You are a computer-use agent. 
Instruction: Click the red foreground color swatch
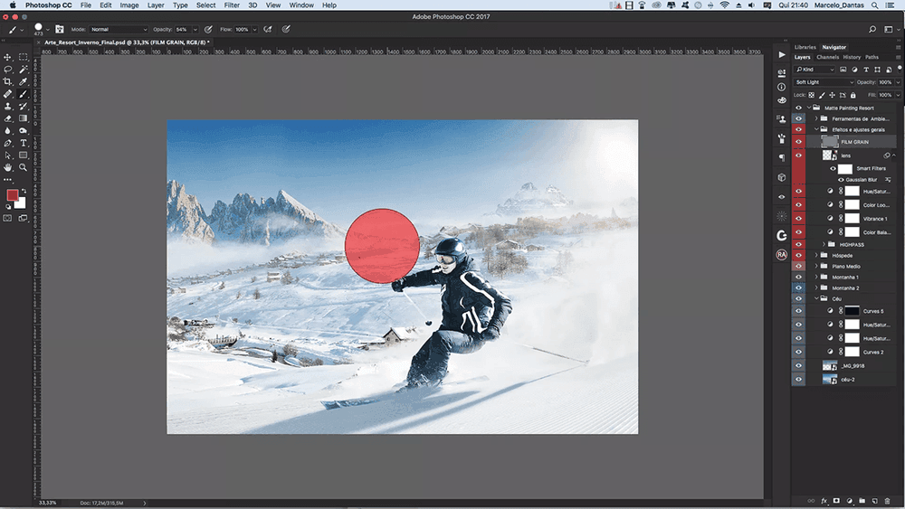(13, 195)
